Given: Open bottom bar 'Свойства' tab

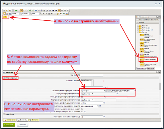Looking at the screenshot, I should point(34,120).
